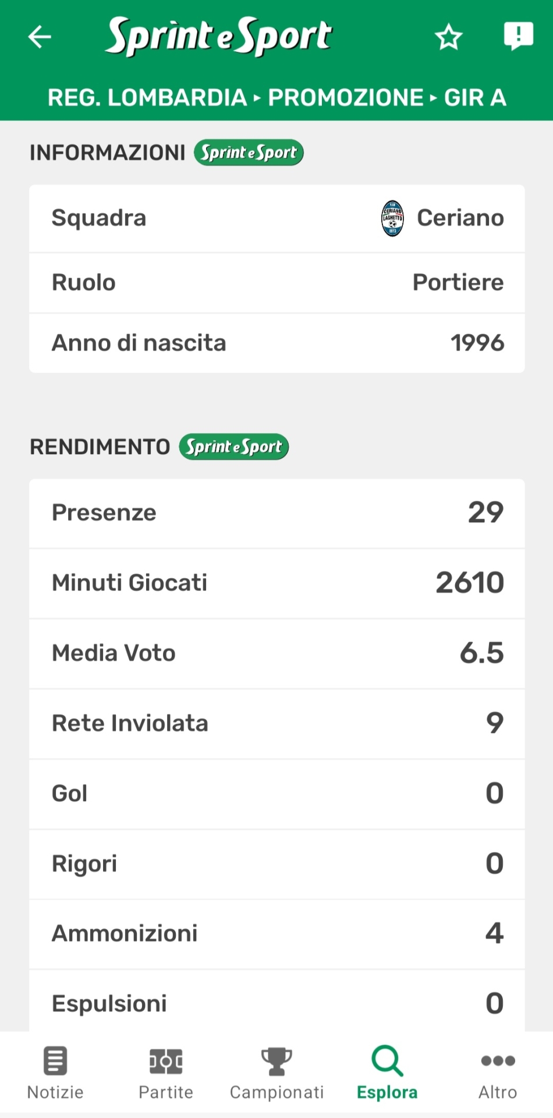The height and width of the screenshot is (1118, 553).
Task: Select the Minuti Giocati row
Action: [x=276, y=583]
